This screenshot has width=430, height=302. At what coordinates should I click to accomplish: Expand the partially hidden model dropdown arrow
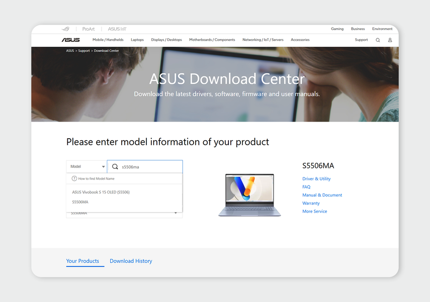pos(176,213)
